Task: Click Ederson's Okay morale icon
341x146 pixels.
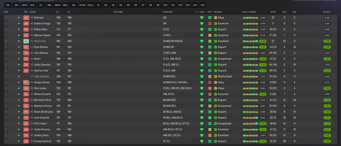Action: tap(216, 18)
